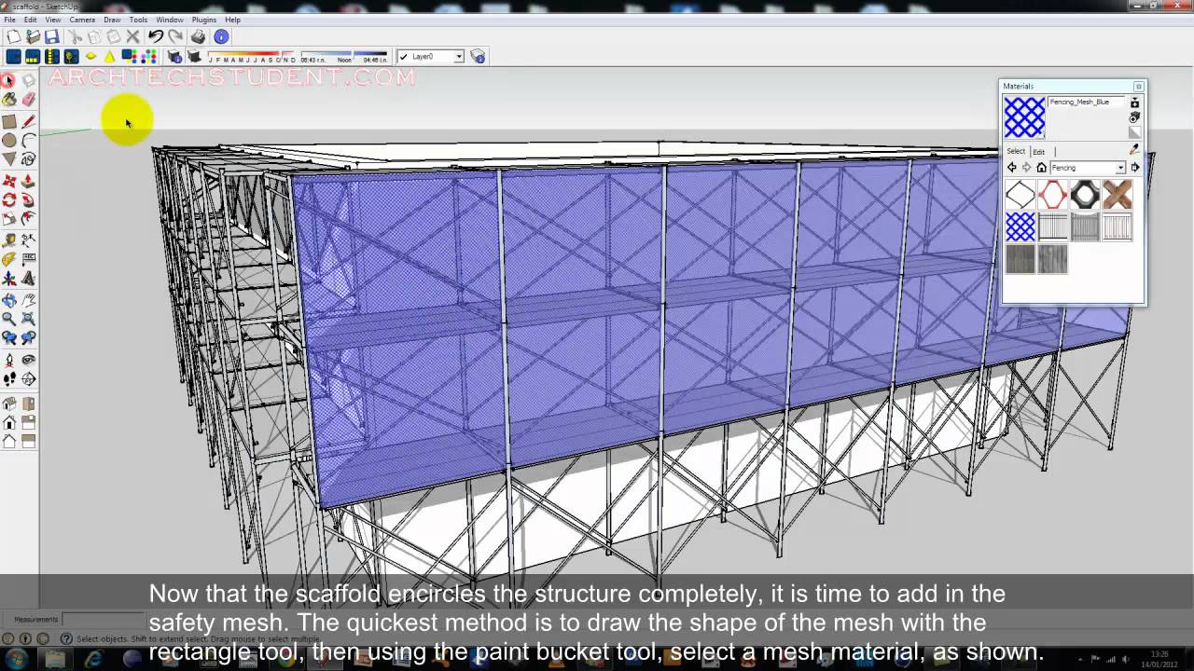The width and height of the screenshot is (1194, 671).
Task: Open the Plugins menu
Action: click(x=204, y=20)
